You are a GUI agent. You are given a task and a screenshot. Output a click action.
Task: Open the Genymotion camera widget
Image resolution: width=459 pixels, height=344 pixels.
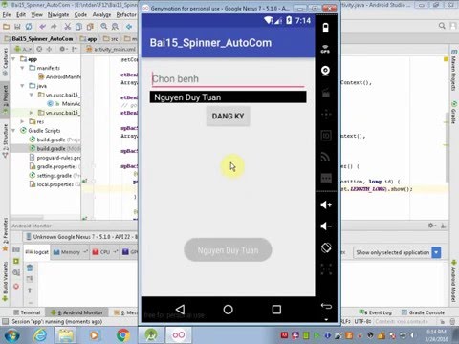coord(325,71)
